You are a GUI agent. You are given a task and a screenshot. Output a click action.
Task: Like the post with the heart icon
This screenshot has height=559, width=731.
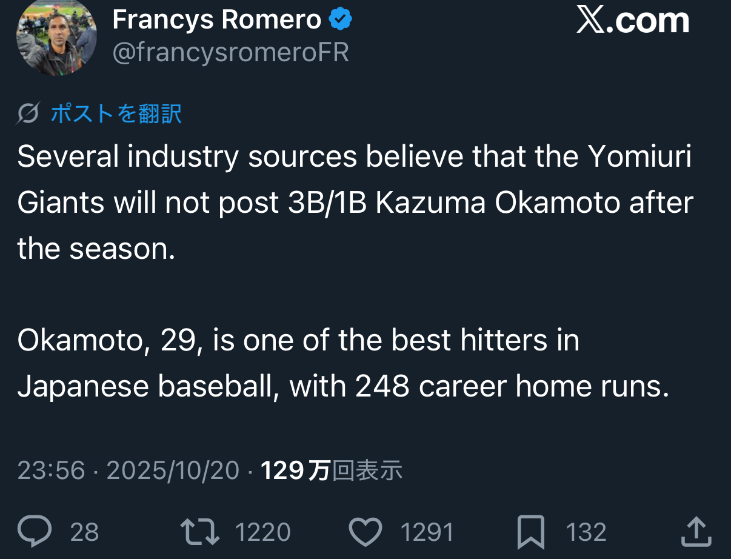[365, 532]
